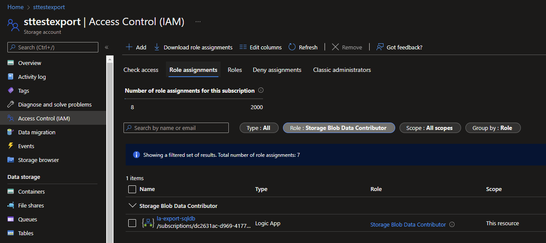Sort by the Name column header
546x243 pixels.
(x=147, y=189)
